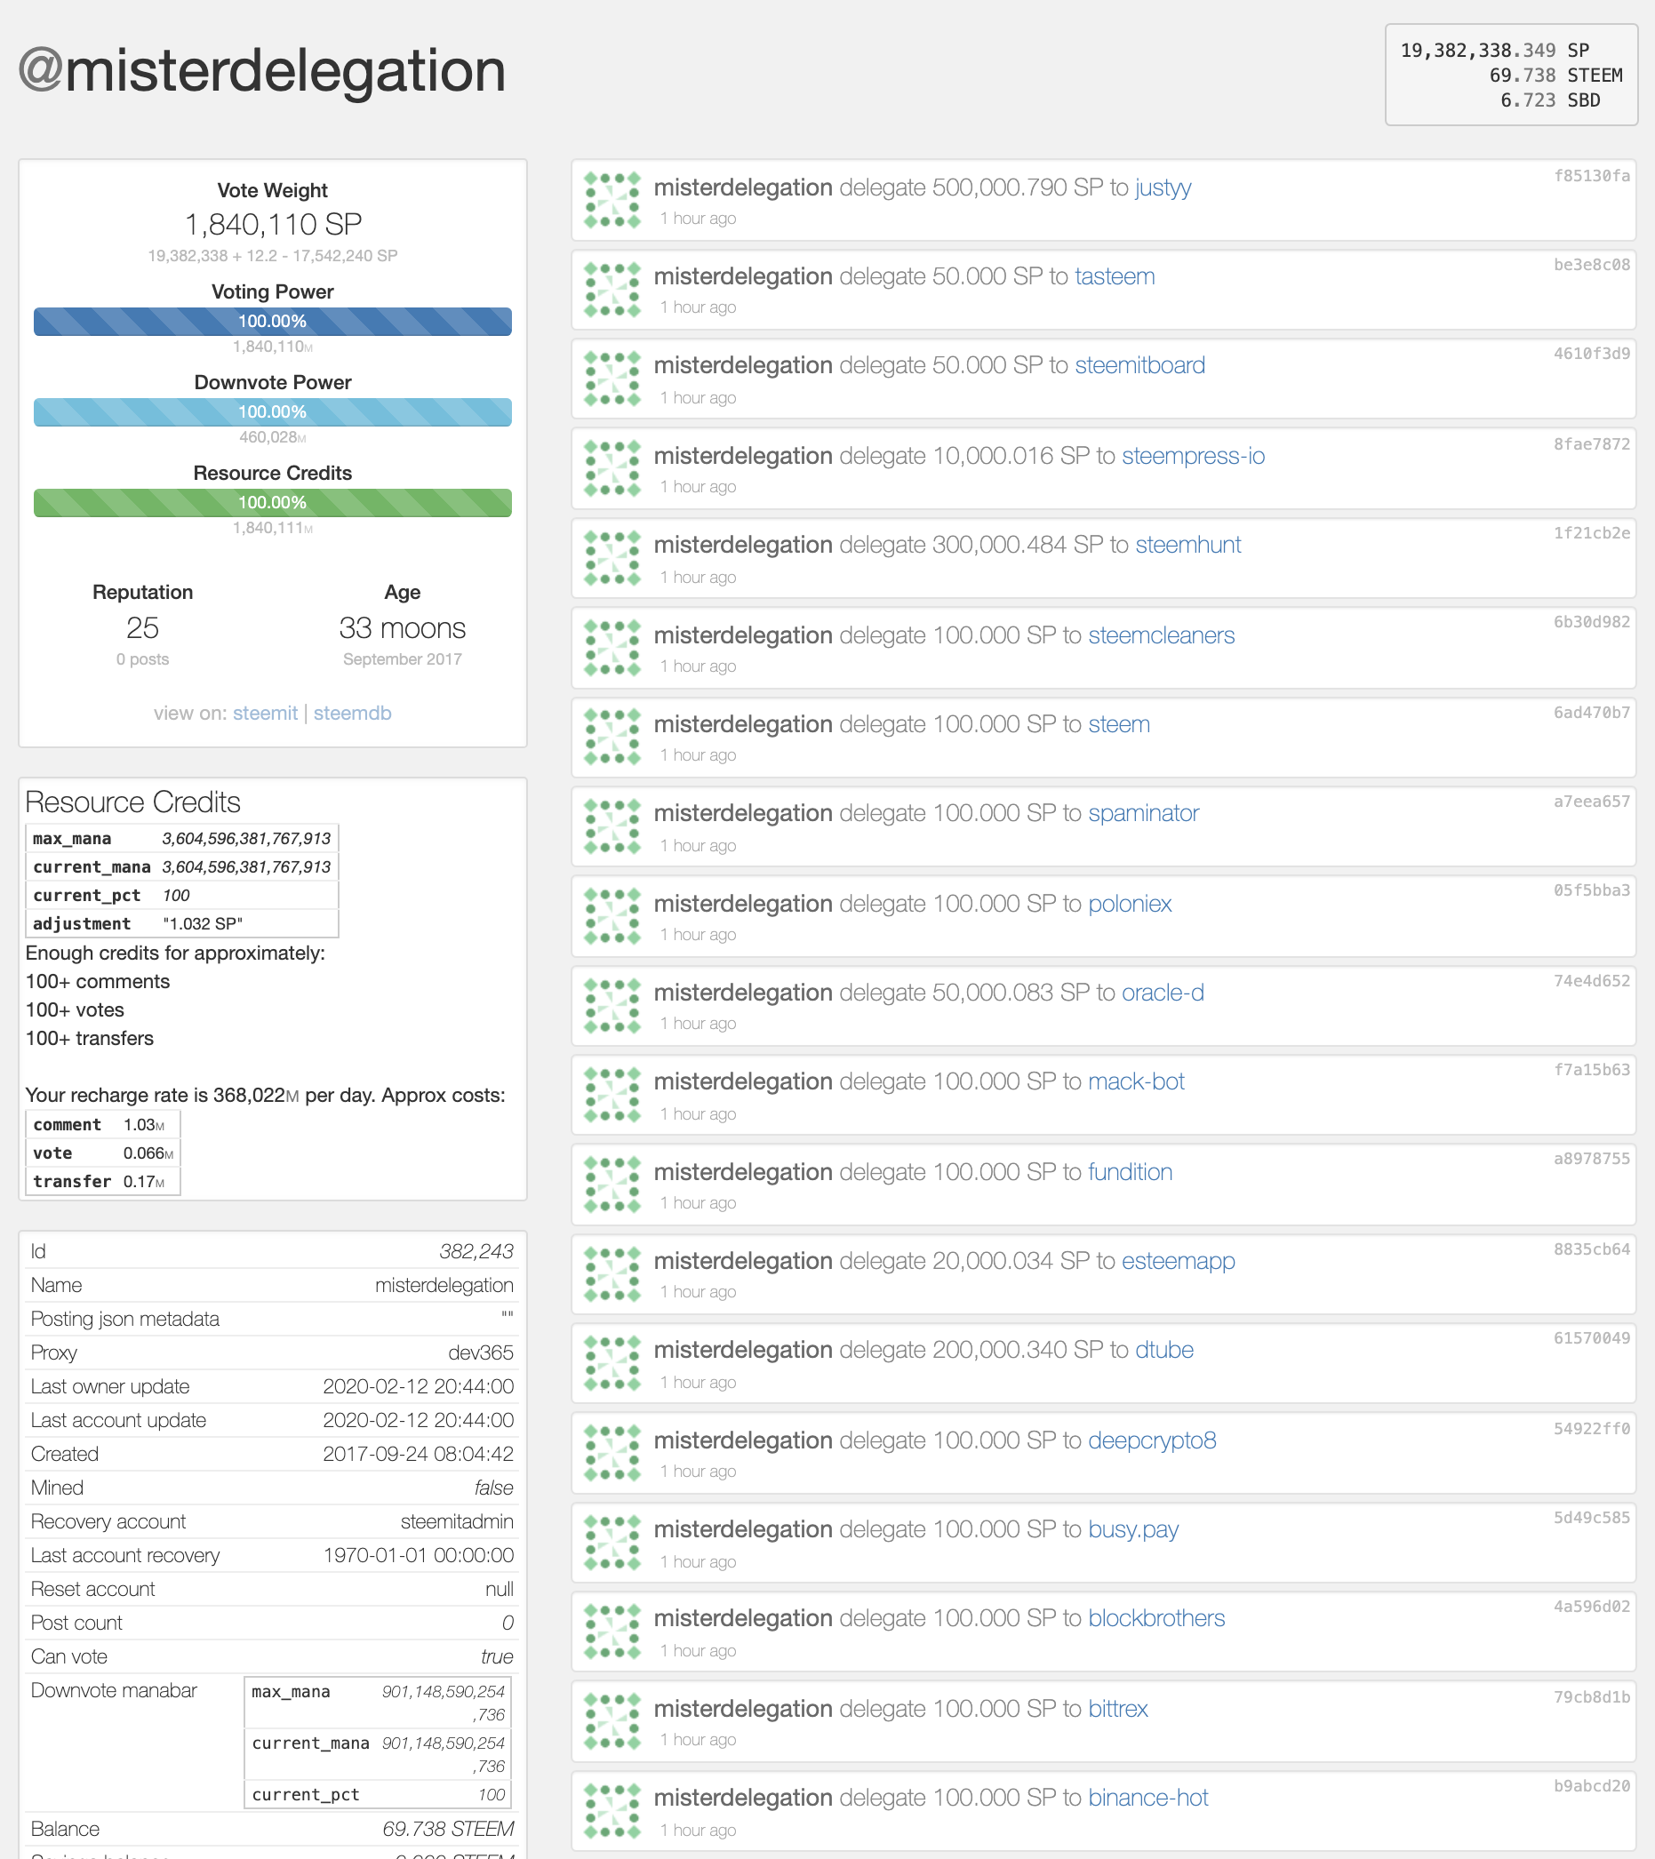This screenshot has width=1655, height=1859.
Task: Click avatar icon in steemhunt delegation row
Action: pos(612,557)
